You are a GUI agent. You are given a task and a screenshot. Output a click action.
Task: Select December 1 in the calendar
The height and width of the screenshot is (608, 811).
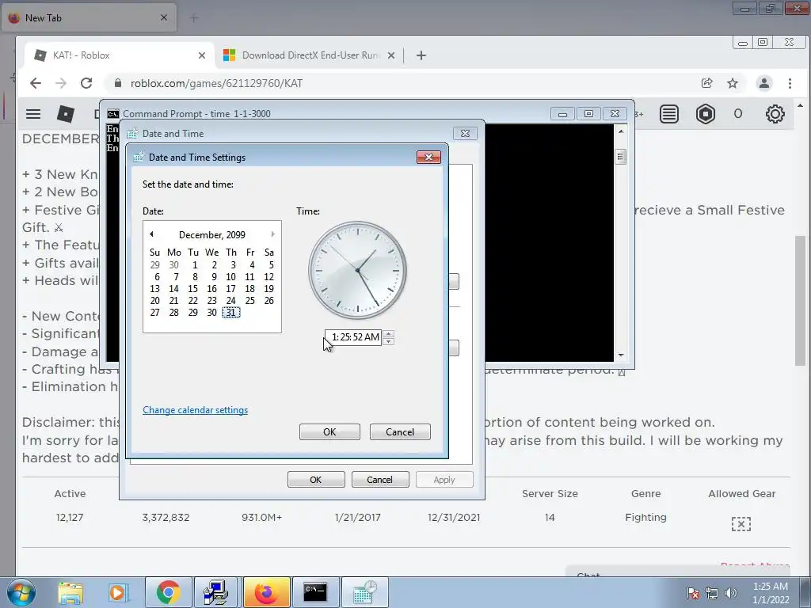coord(195,264)
